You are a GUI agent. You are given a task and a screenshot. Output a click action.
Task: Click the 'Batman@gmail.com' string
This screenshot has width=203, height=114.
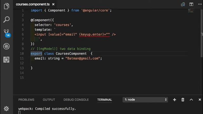click(x=83, y=58)
